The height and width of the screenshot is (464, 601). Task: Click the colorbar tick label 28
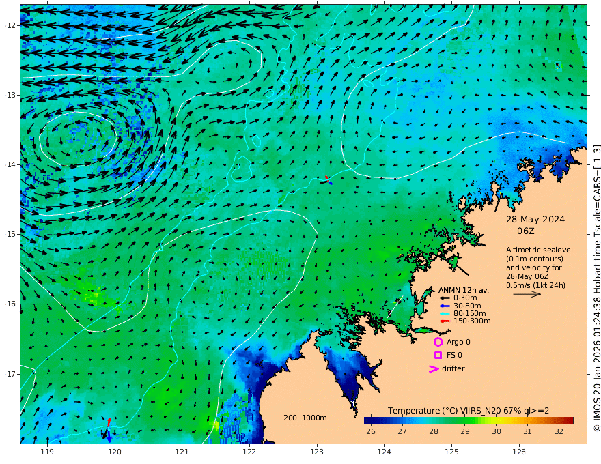click(434, 431)
